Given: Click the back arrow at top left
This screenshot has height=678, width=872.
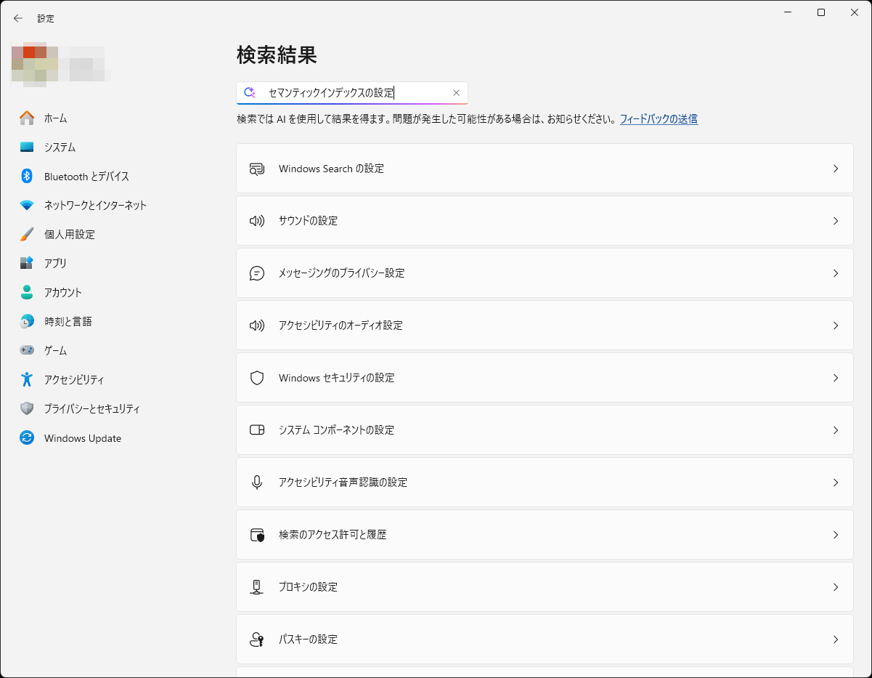Looking at the screenshot, I should click(18, 18).
